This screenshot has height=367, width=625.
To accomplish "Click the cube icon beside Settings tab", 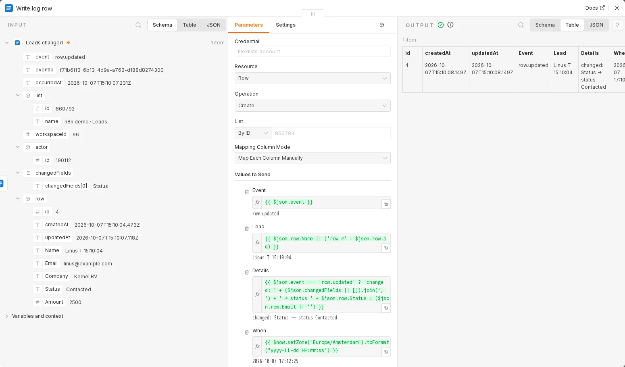I will [382, 25].
